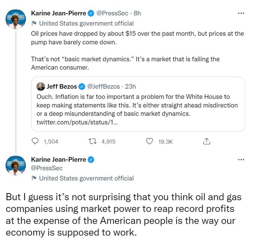Screen dimensions: 255x243
Task: Click verified badge next to first Karine Jean-Pierre
Action: click(91, 14)
